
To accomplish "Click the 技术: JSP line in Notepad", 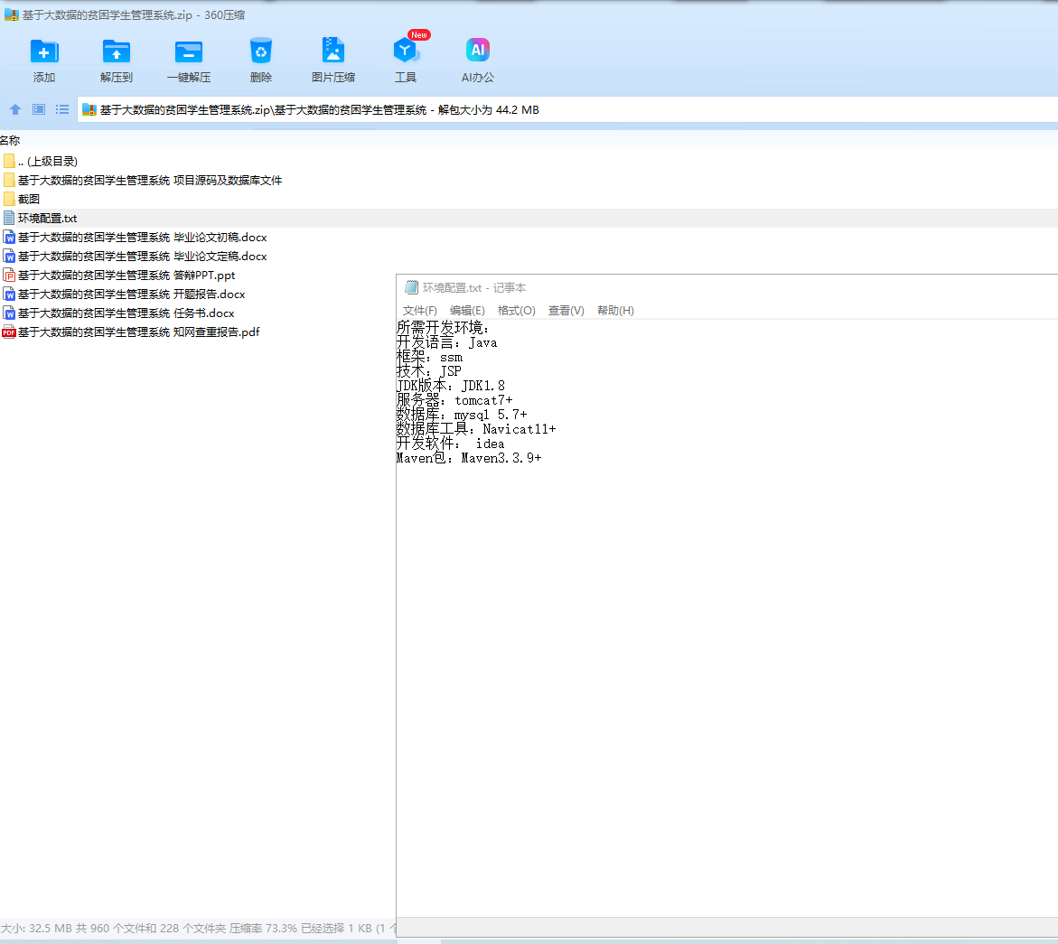I will pyautogui.click(x=429, y=371).
